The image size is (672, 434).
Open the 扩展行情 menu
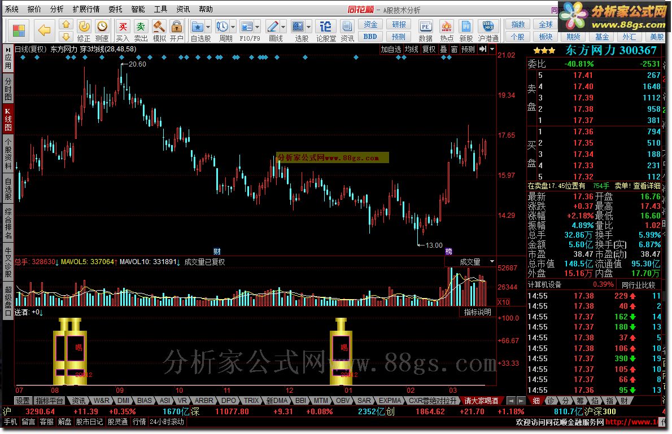pos(86,9)
